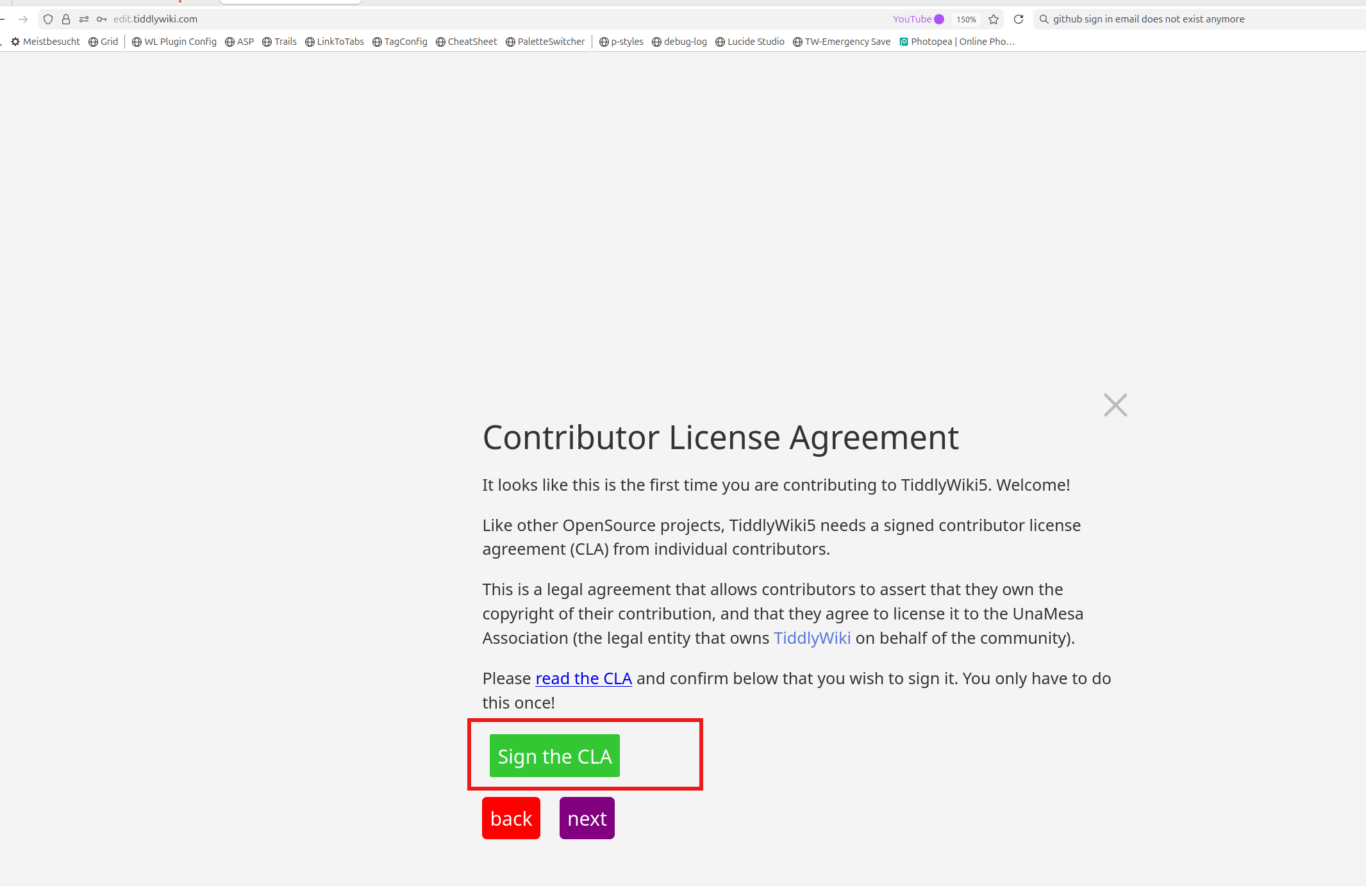This screenshot has height=886, width=1366.
Task: Close the agreement with X icon
Action: (1115, 405)
